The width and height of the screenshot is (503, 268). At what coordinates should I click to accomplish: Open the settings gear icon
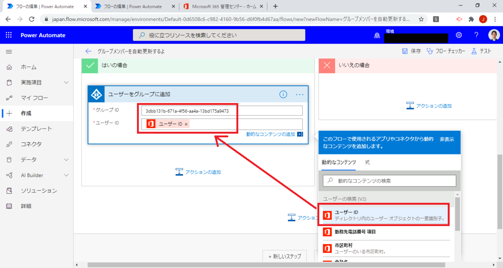tap(459, 35)
